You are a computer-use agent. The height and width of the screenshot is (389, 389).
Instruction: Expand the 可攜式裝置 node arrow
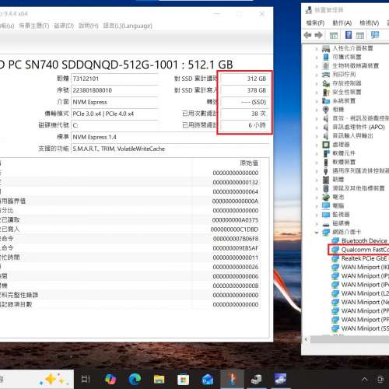pos(317,57)
